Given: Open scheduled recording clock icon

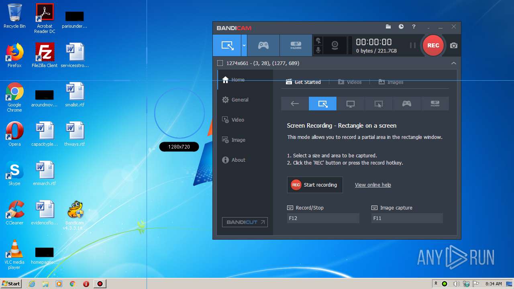Looking at the screenshot, I should point(401,26).
